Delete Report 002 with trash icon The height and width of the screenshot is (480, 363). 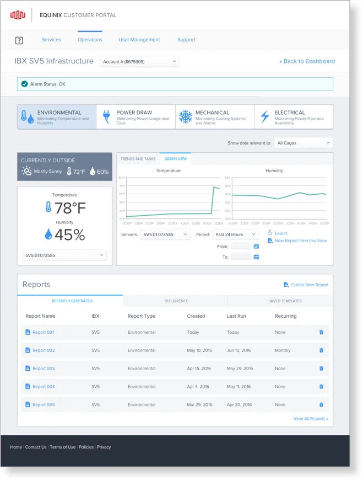(x=321, y=350)
